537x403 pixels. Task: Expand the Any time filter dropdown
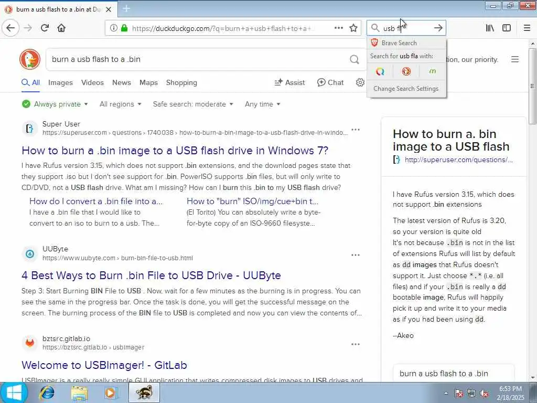[x=262, y=104]
